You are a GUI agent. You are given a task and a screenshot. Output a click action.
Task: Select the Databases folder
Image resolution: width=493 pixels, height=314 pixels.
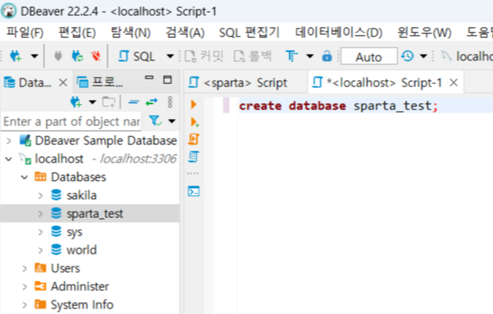coord(79,177)
